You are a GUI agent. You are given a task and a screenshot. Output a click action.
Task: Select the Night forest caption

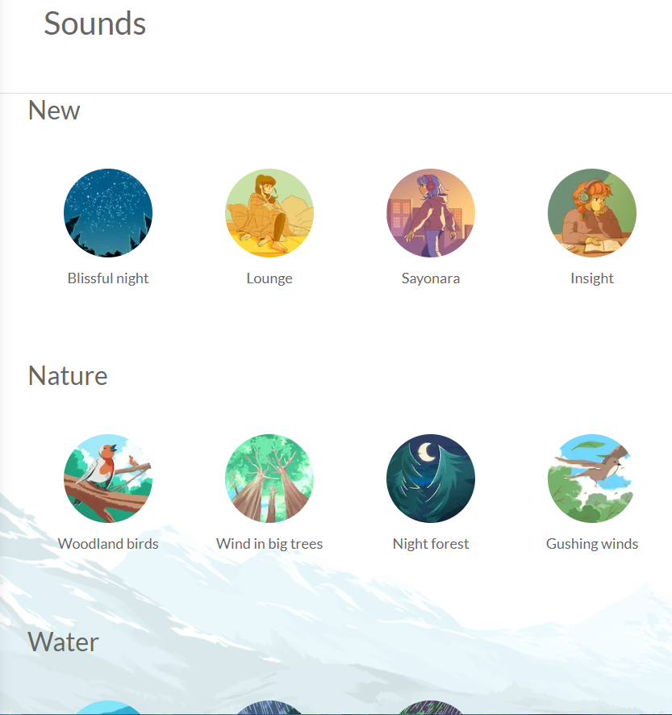tap(431, 544)
